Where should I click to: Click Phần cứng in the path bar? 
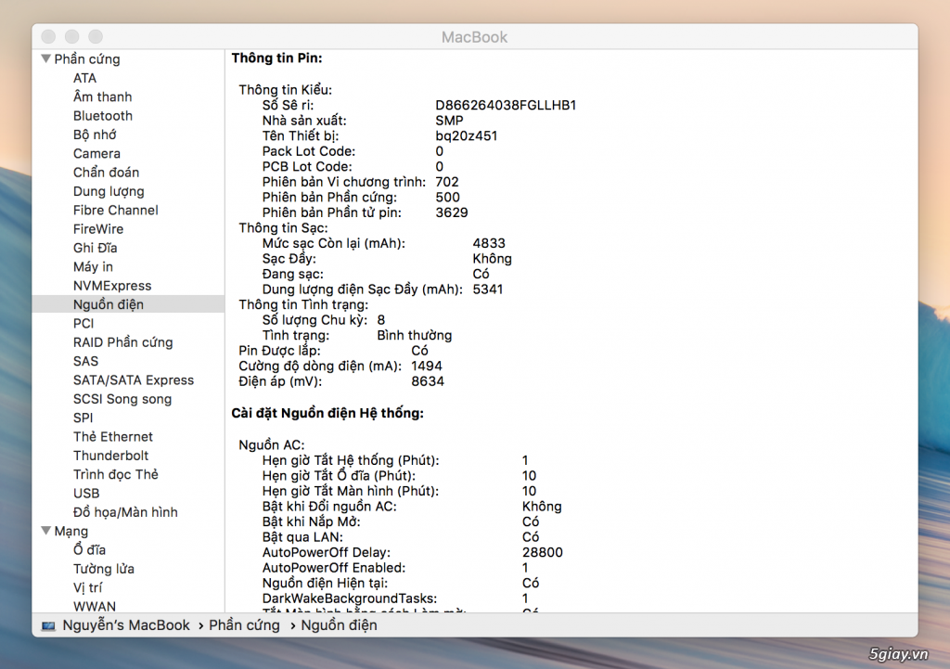click(x=244, y=624)
